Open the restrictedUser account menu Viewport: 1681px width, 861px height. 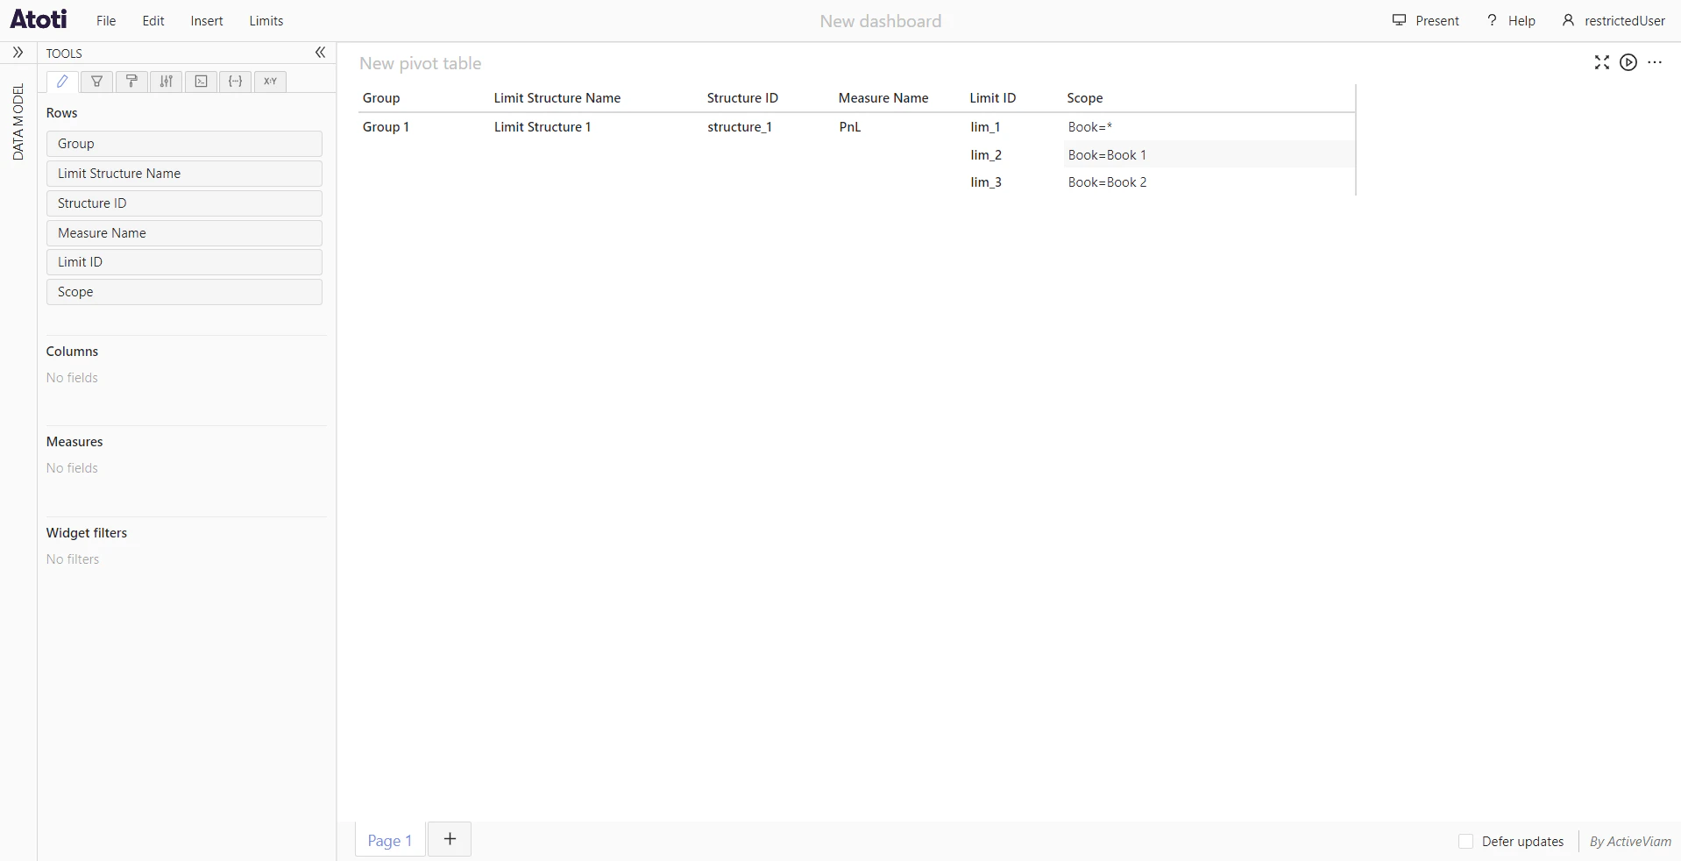coord(1614,21)
